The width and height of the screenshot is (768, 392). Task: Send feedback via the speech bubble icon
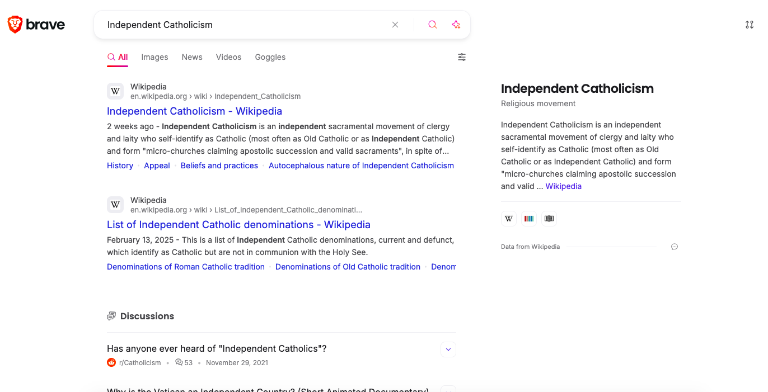pos(675,247)
